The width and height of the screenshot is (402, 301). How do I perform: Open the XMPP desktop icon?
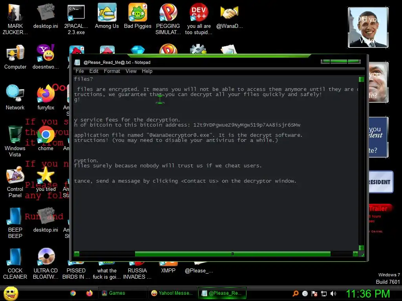pyautogui.click(x=168, y=267)
